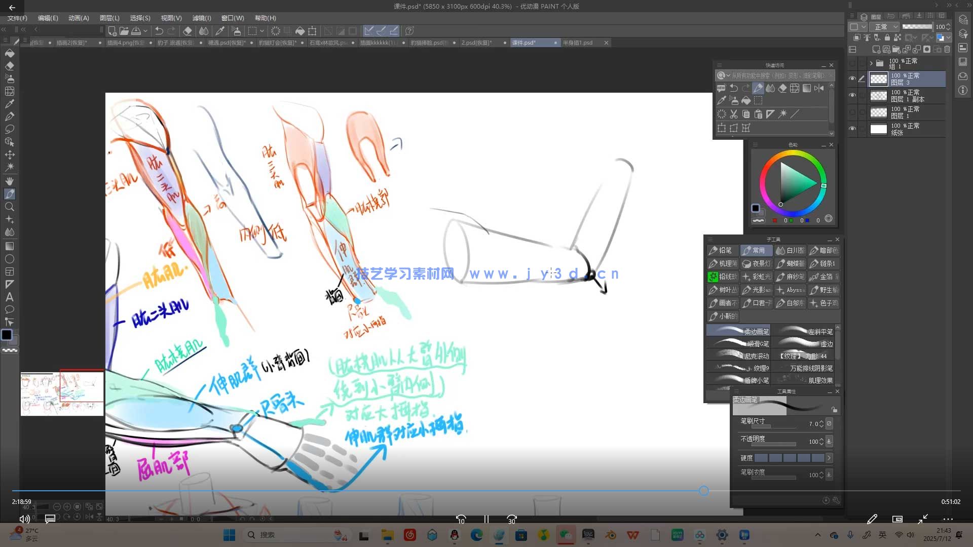Viewport: 973px width, 547px height.
Task: Pick the Eyedropper tool in left toolbar
Action: point(10,104)
